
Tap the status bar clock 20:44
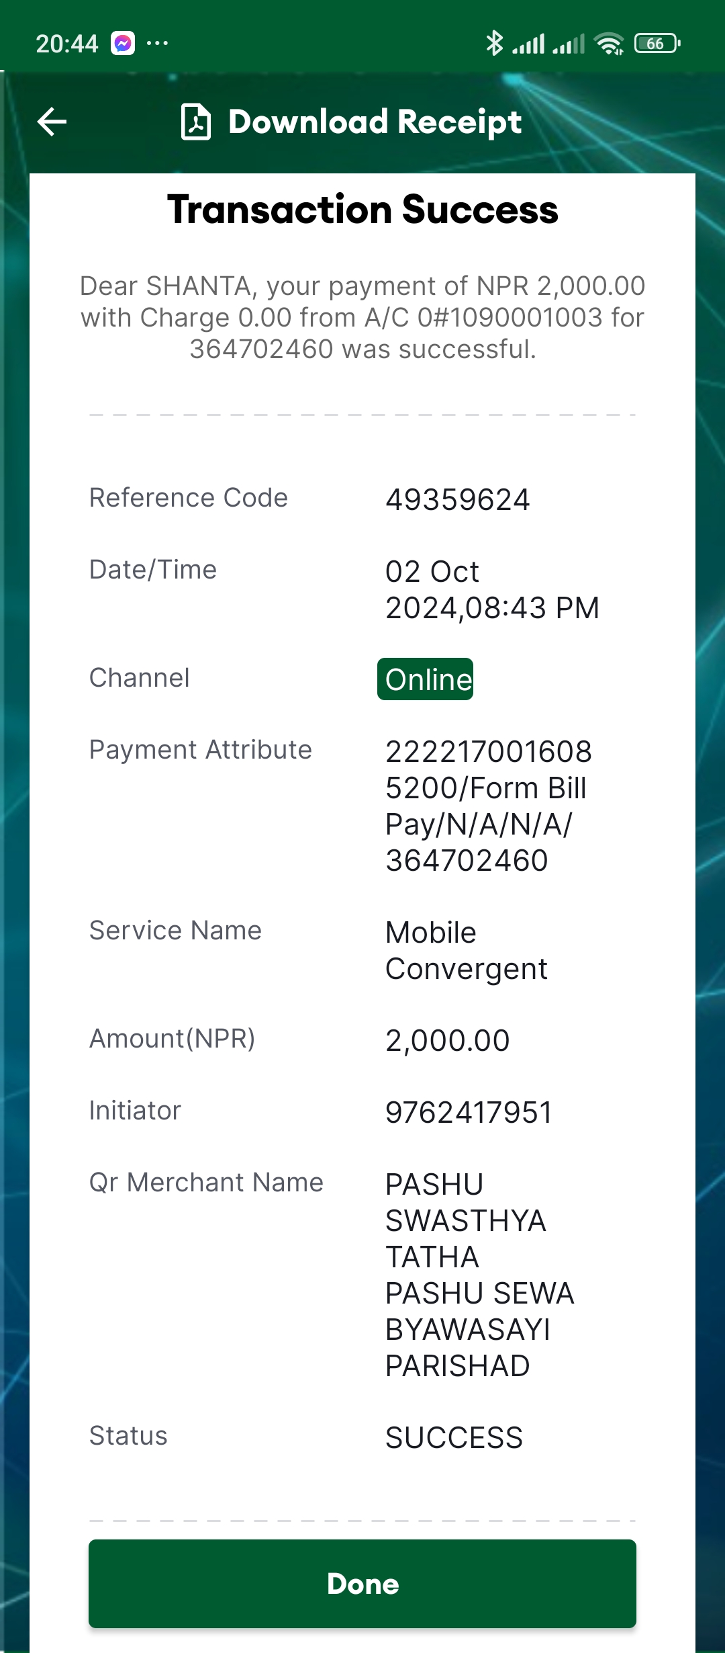coord(66,44)
